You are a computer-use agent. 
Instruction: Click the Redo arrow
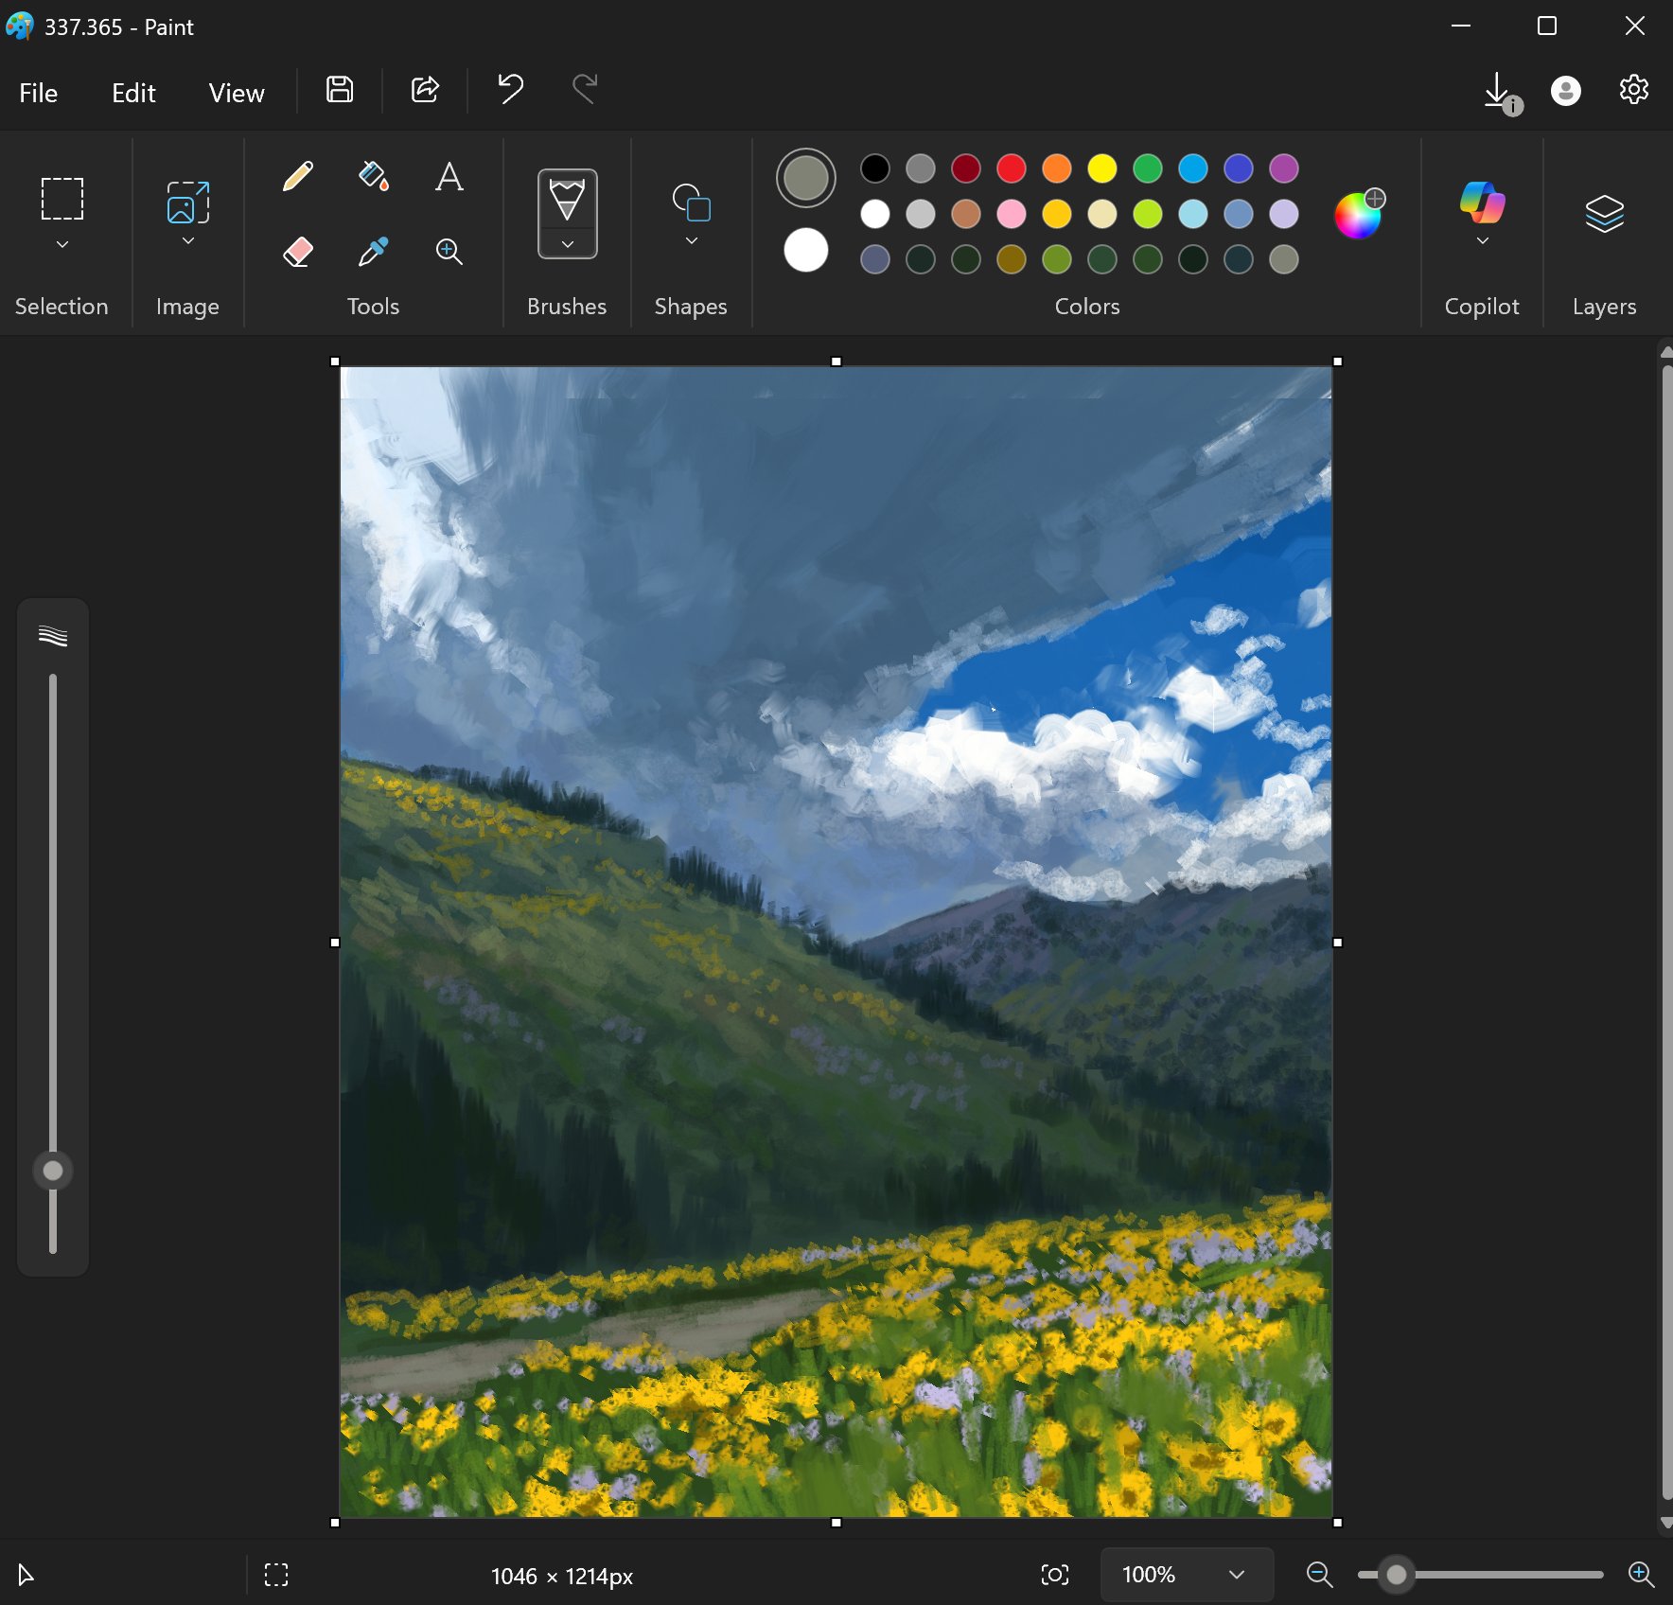[x=586, y=90]
